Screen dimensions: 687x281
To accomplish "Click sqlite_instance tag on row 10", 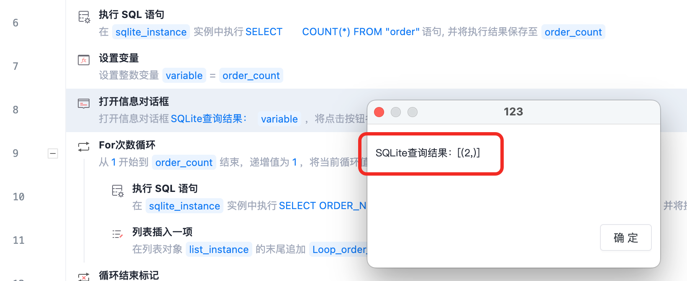I will (185, 206).
